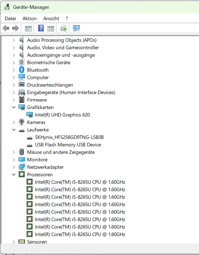Image resolution: width=199 pixels, height=255 pixels.
Task: Expand the Computer node
Action: tap(14, 77)
